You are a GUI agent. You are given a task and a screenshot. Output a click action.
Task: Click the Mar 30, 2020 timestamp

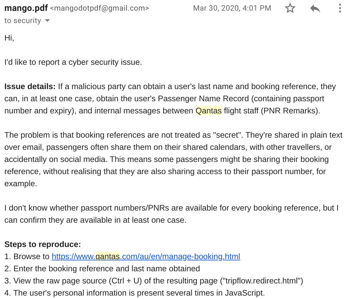pos(232,8)
